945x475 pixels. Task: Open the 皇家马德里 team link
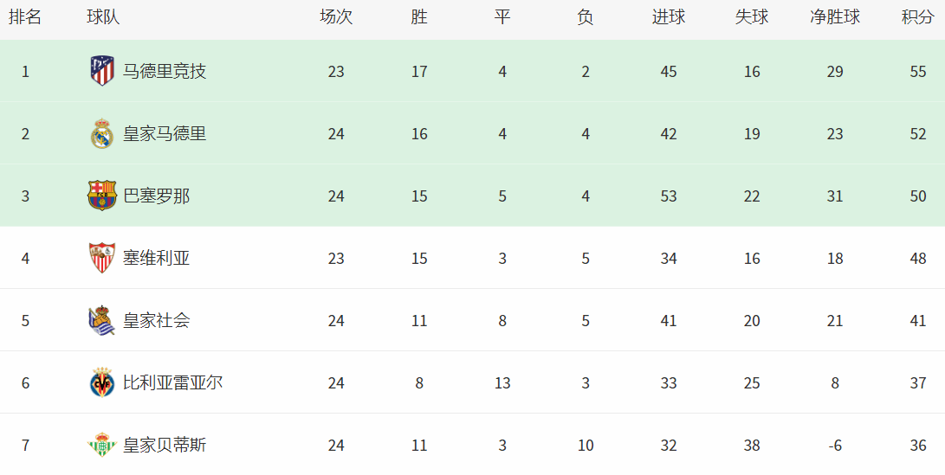tap(165, 133)
